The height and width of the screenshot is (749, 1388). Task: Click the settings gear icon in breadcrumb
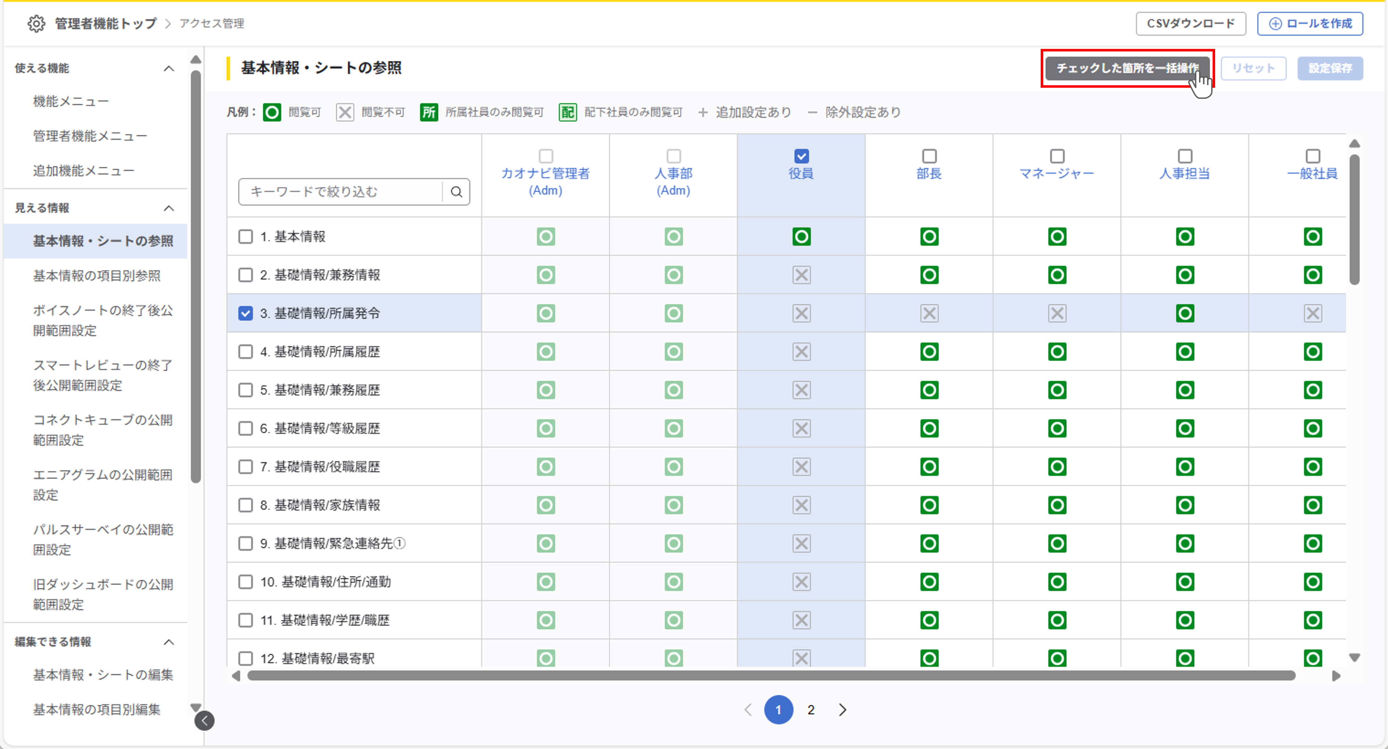pos(36,24)
